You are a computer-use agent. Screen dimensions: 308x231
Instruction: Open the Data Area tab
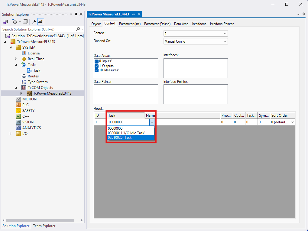pyautogui.click(x=181, y=24)
